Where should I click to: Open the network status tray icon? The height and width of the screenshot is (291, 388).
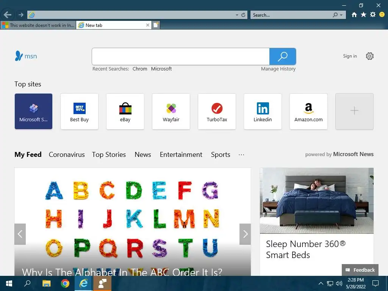tap(330, 283)
